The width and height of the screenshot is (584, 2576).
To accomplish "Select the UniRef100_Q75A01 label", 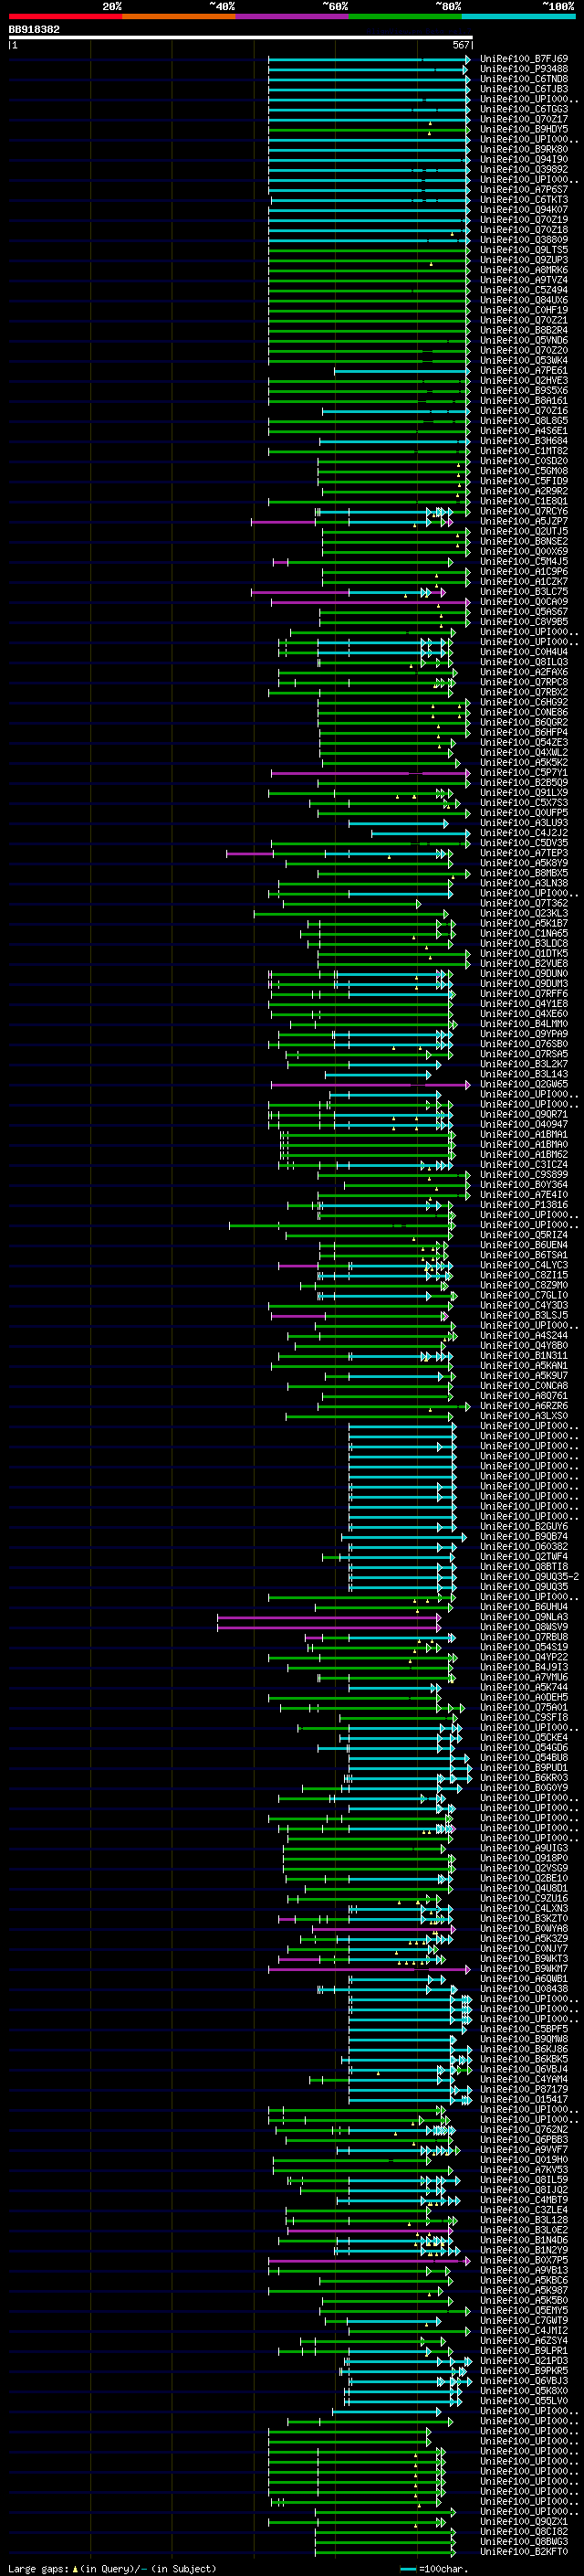I will click(524, 1707).
